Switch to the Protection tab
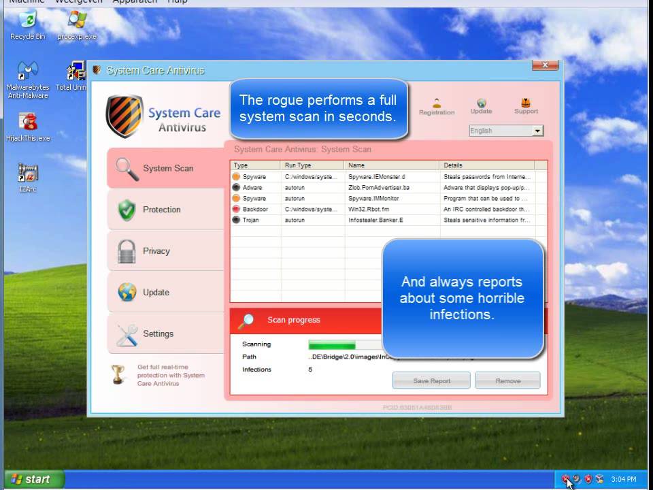Image resolution: width=653 pixels, height=490 pixels. point(165,210)
